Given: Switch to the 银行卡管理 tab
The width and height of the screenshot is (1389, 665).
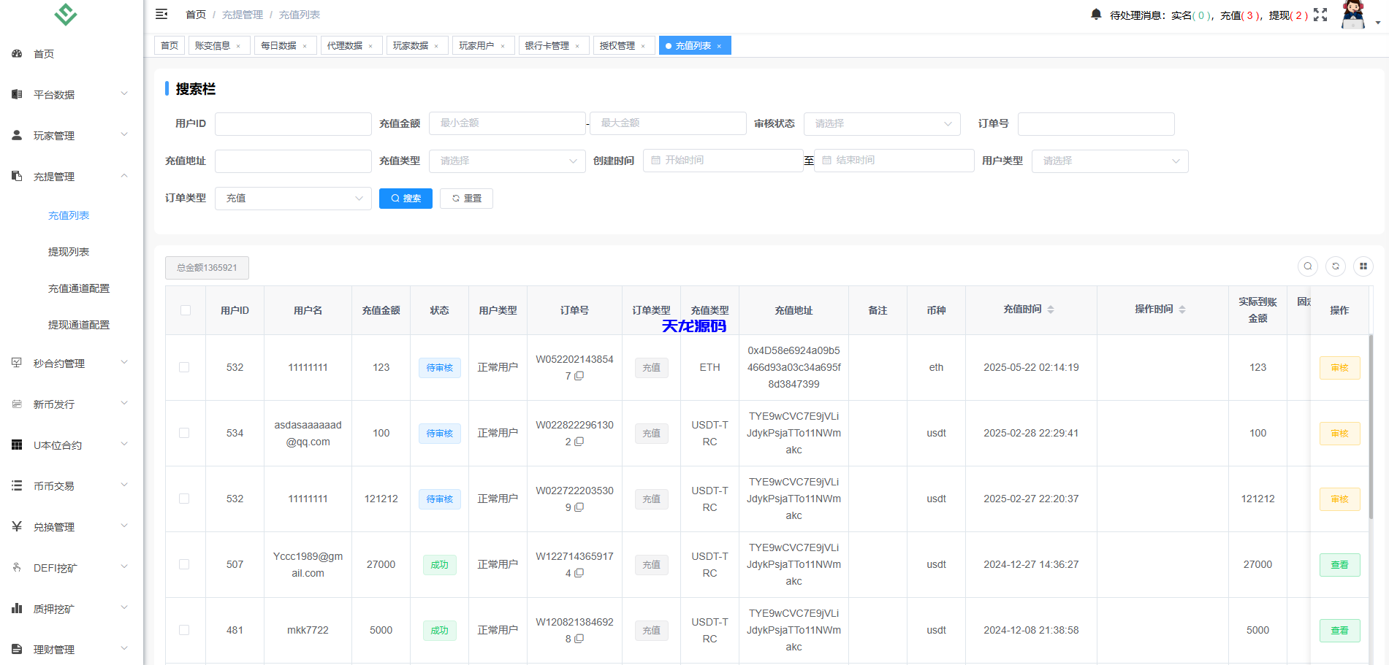Looking at the screenshot, I should 547,45.
